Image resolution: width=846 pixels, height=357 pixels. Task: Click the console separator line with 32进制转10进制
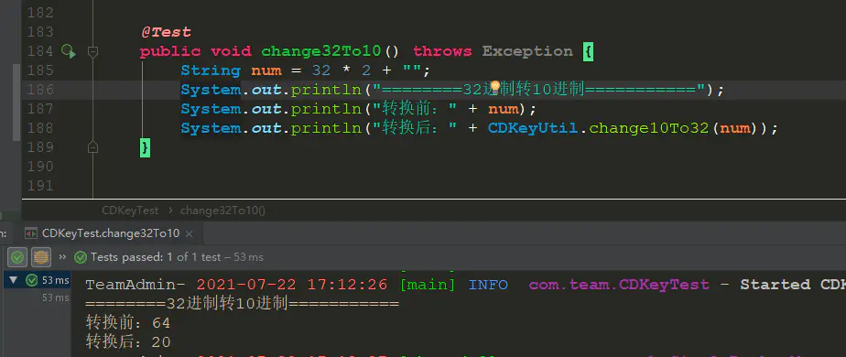[243, 304]
